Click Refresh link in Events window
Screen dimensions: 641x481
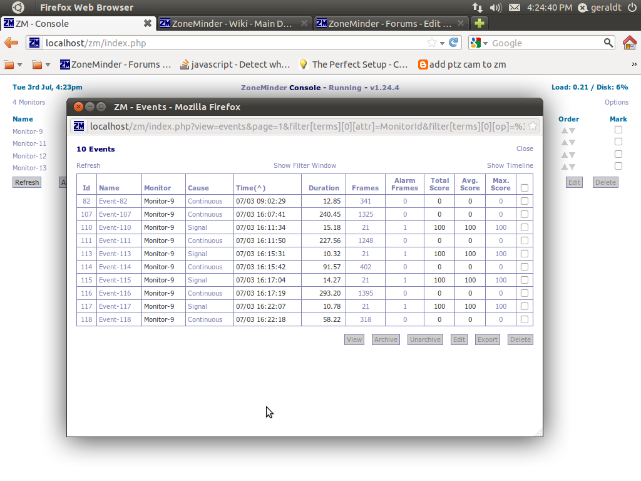click(x=88, y=165)
